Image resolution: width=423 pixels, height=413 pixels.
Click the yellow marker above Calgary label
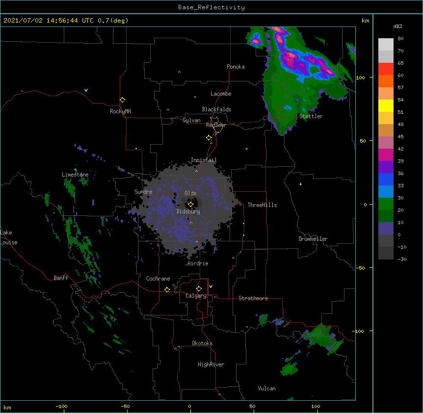point(199,289)
